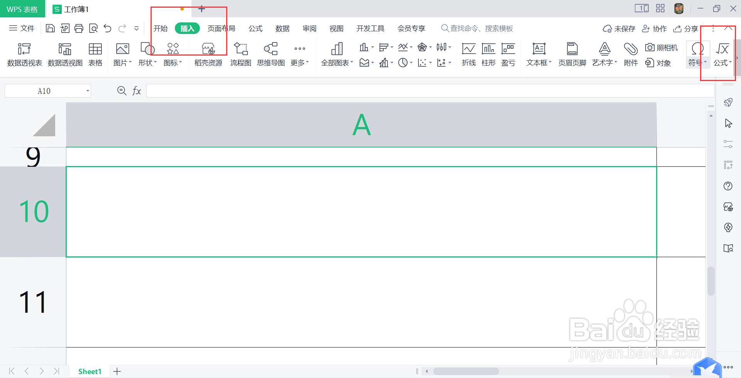Insert a PivotTable (数据透视表)
Image resolution: width=741 pixels, height=378 pixels.
[x=24, y=54]
